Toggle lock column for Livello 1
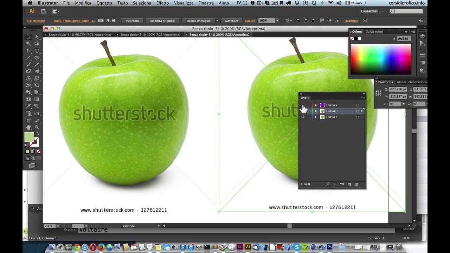This screenshot has width=450, height=253. pos(309,117)
